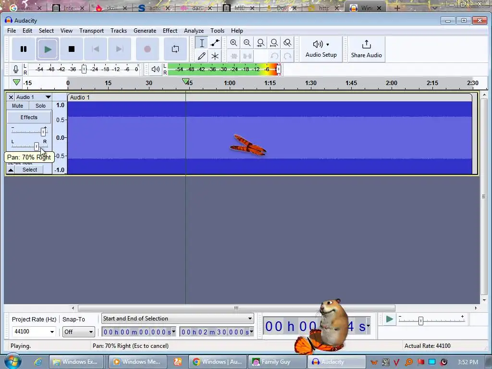Screen dimensions: 492x369
Task: Pause playback with the Pause button
Action: click(24, 49)
